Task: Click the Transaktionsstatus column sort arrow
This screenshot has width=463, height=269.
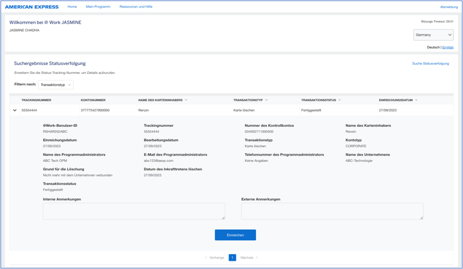Action: tap(340, 100)
